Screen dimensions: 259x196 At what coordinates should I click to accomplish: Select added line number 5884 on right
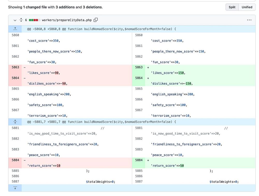tap(139, 160)
